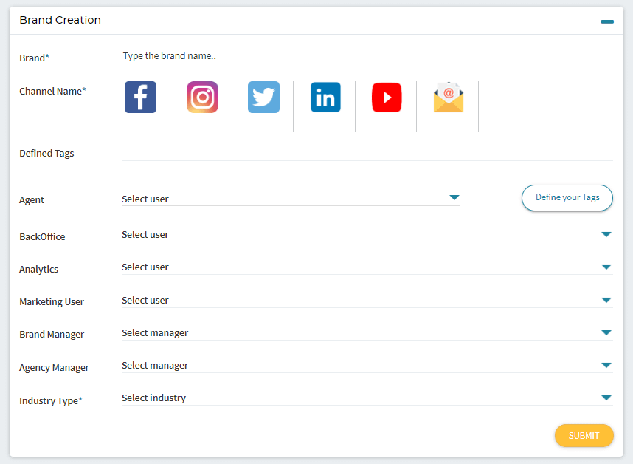Click the Brand Manager label

52,335
